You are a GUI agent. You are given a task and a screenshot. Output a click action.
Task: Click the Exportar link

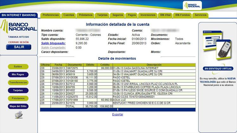tap(118, 114)
